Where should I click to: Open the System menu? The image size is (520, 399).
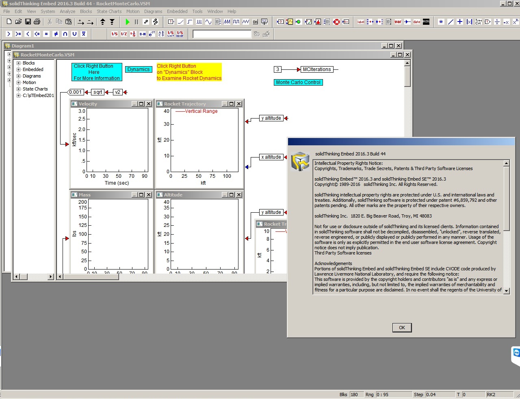[x=48, y=11]
